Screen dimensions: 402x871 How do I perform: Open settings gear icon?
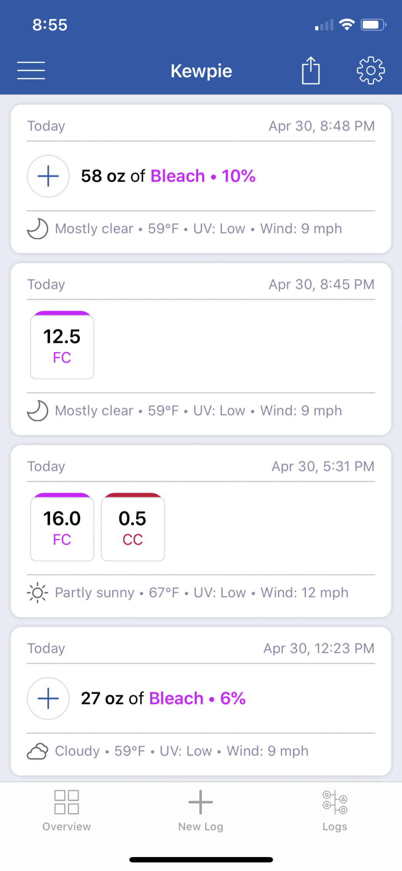(371, 70)
